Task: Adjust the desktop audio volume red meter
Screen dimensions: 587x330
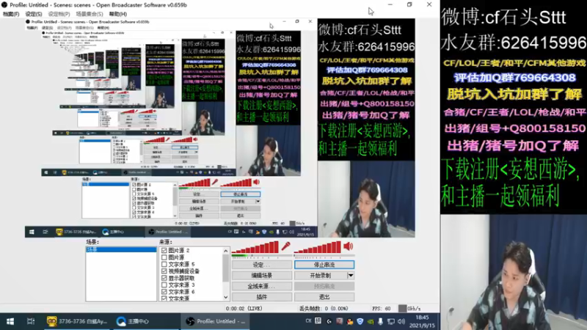Action: pos(318,247)
